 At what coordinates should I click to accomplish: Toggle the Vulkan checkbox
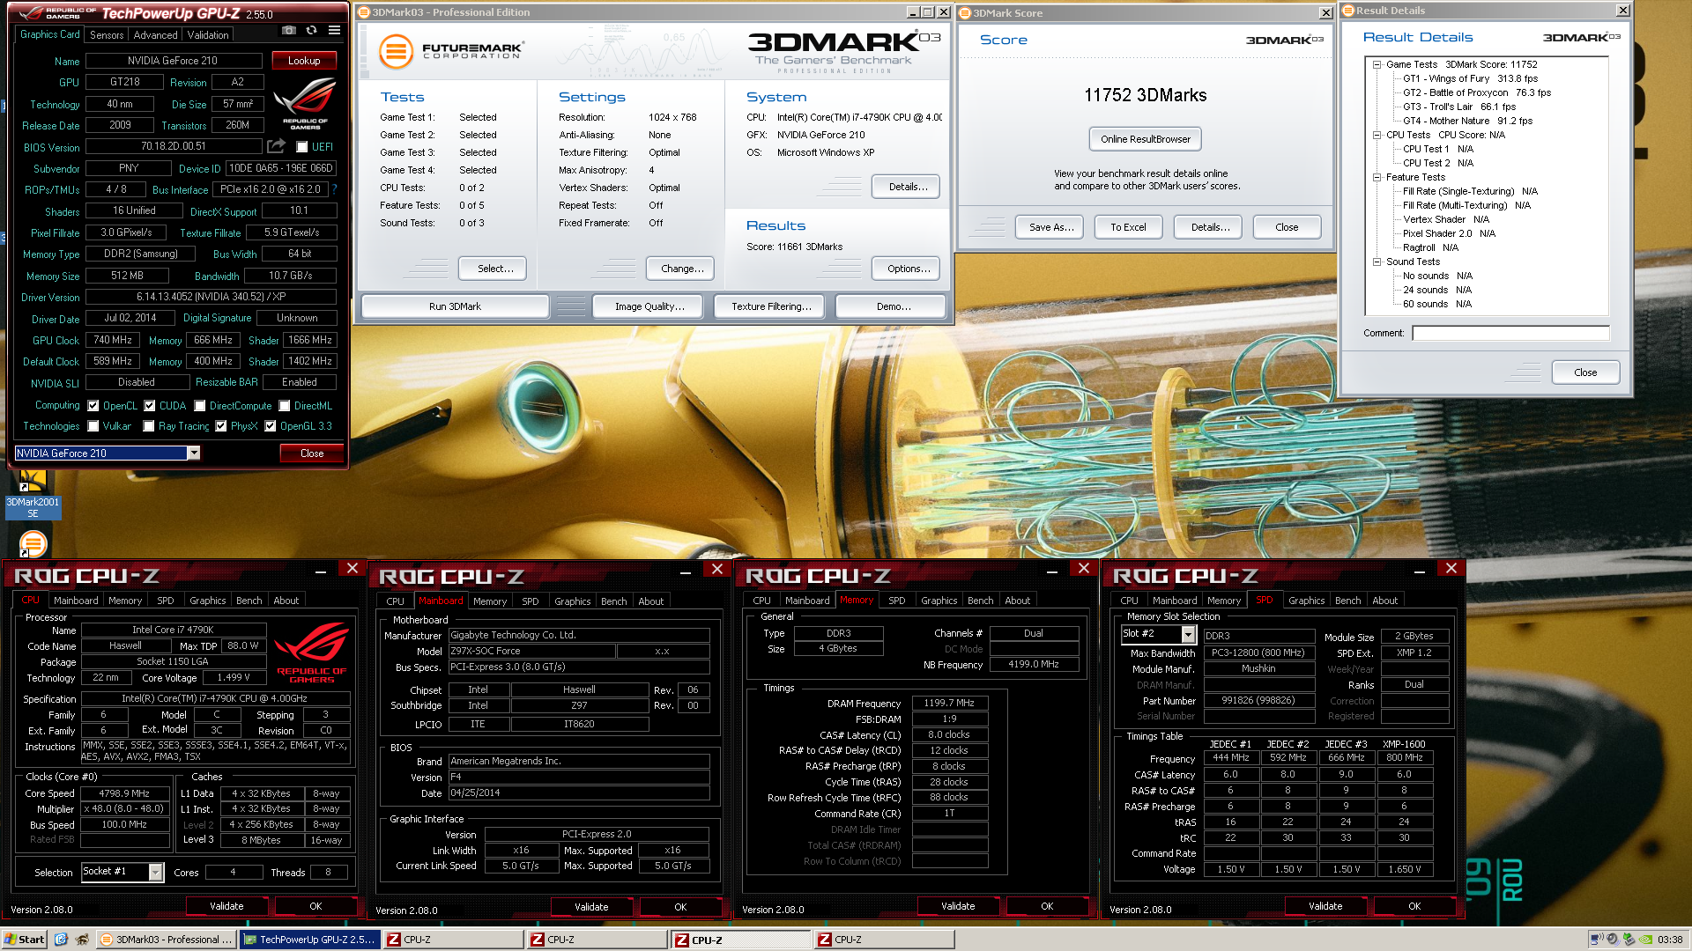click(93, 426)
